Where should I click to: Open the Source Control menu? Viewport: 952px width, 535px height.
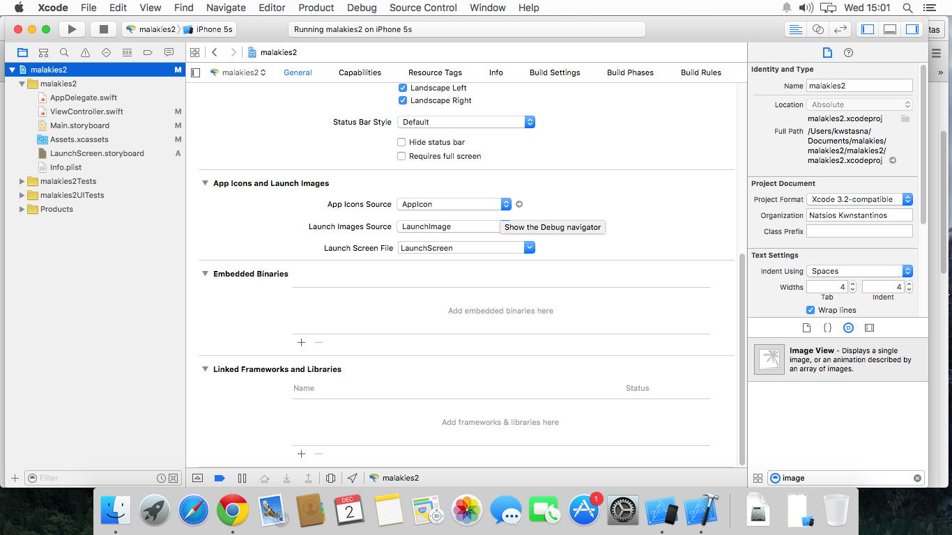pos(423,8)
